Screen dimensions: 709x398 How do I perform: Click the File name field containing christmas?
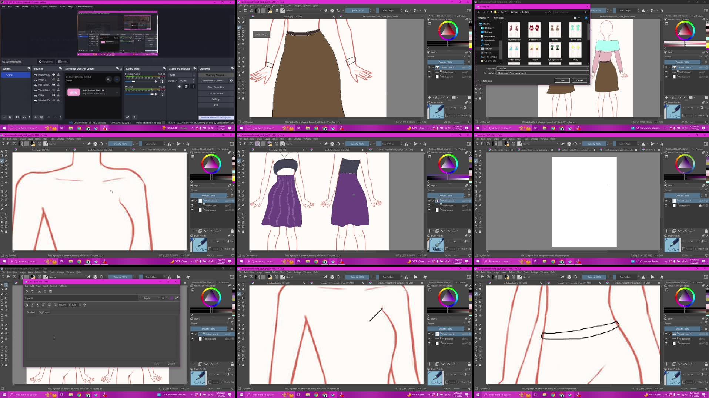[542, 68]
